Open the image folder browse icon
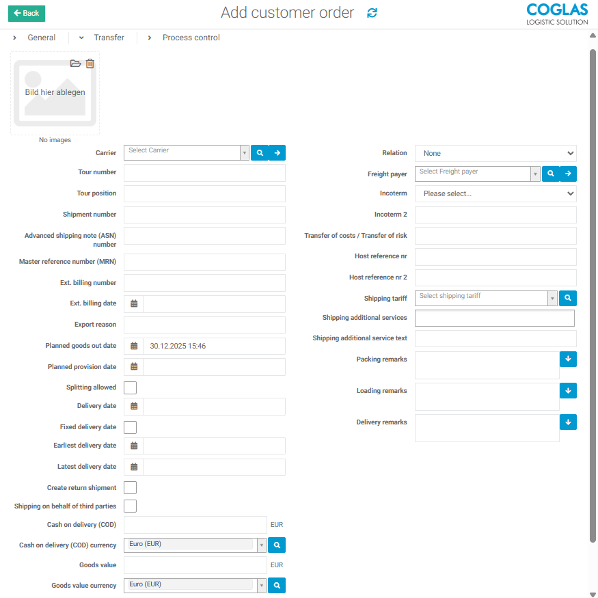This screenshot has height=598, width=598. tap(76, 64)
